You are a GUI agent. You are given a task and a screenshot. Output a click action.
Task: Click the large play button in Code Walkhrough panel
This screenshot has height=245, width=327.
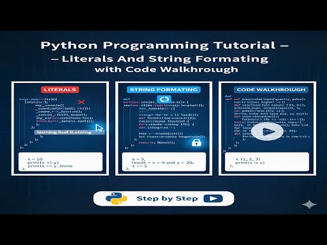pyautogui.click(x=268, y=132)
